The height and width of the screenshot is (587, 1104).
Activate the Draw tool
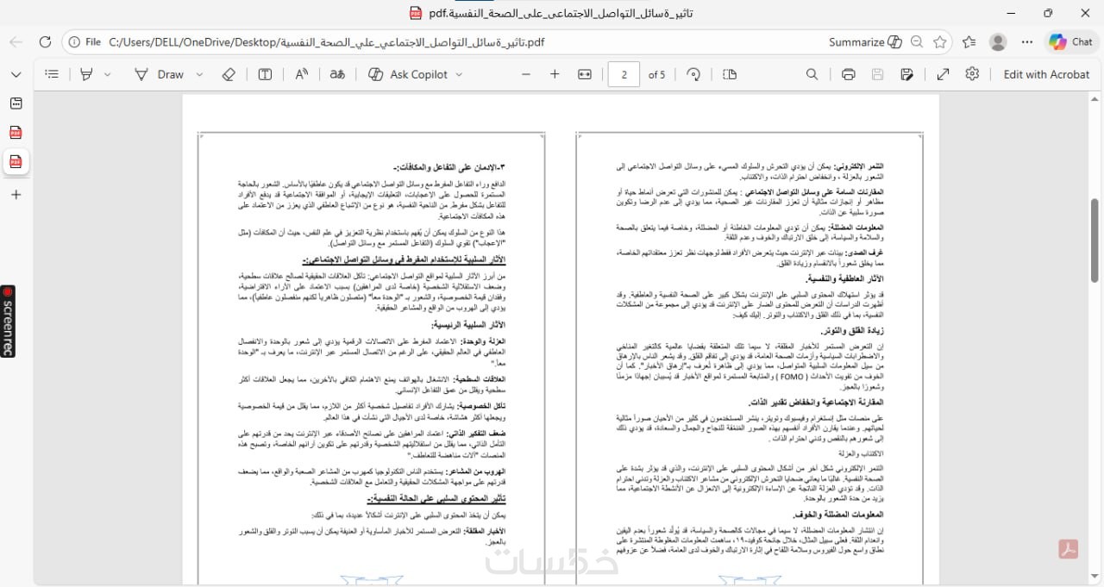(160, 74)
